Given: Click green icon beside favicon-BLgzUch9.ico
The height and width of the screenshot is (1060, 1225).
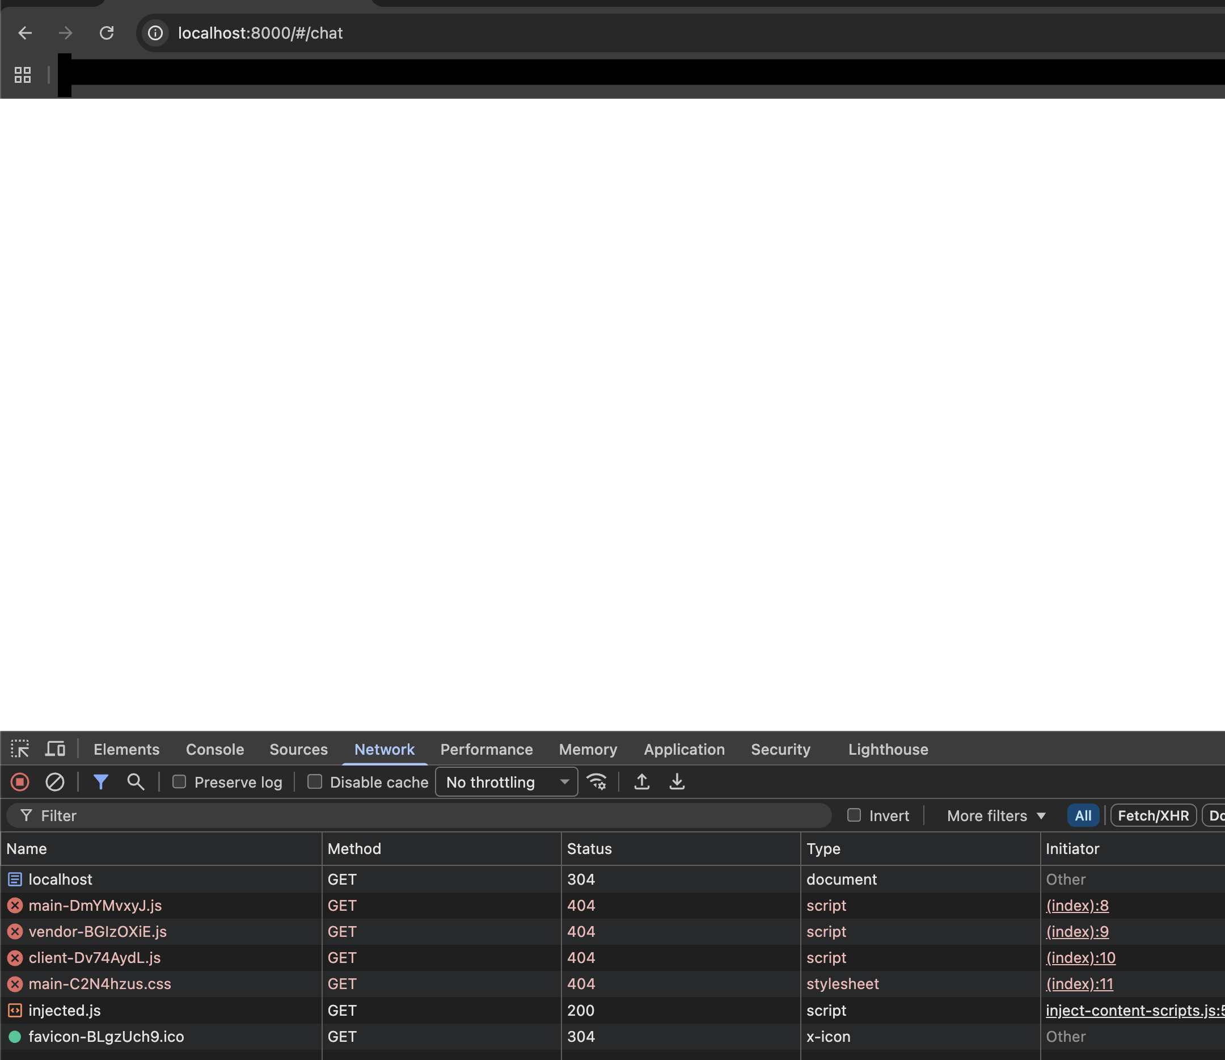Looking at the screenshot, I should 15,1036.
